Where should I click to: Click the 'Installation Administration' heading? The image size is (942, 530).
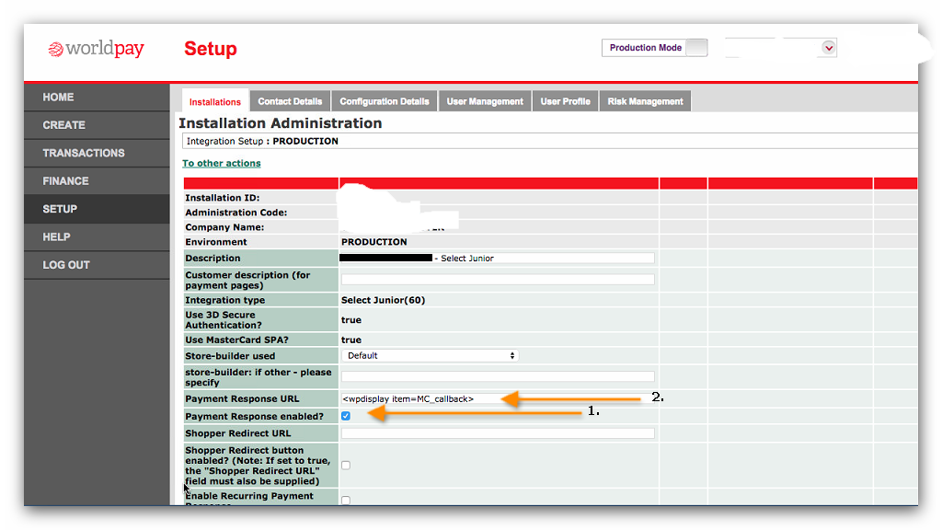coord(281,123)
